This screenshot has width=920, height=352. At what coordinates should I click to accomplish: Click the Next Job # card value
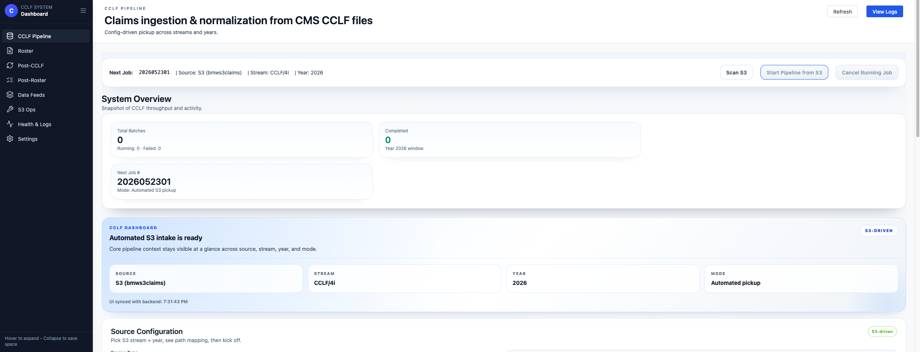(144, 181)
